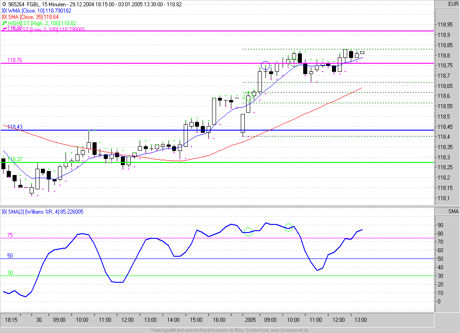The width and height of the screenshot is (460, 333).
Task: Click the 10 value on the indicator axis
Action: (x=440, y=293)
